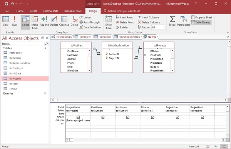Open the Undo history dropdown arrow
This screenshot has width=231, height=149.
pos(16,4)
